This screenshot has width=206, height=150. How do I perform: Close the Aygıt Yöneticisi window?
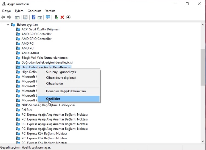coord(199,4)
